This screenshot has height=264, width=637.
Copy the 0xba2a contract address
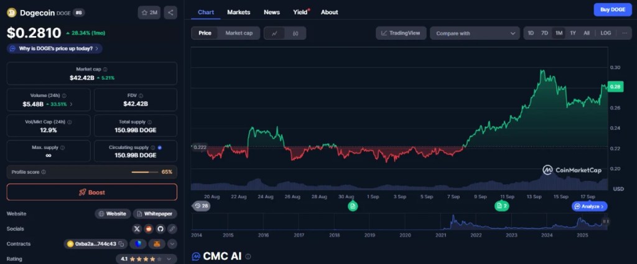point(122,244)
